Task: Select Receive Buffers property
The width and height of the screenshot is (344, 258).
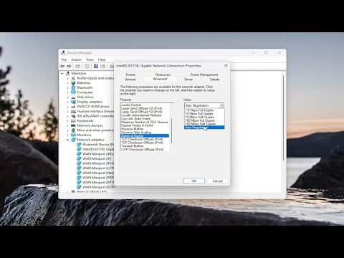Action: (x=145, y=129)
